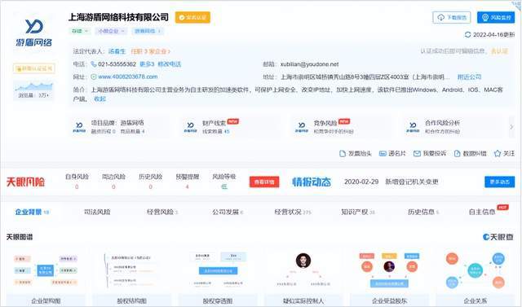Switch to the 历史信息 tab
522x307 pixels.
tap(423, 212)
